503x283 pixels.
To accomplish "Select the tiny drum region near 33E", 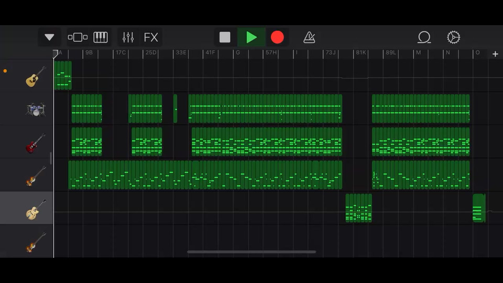I will [x=175, y=108].
